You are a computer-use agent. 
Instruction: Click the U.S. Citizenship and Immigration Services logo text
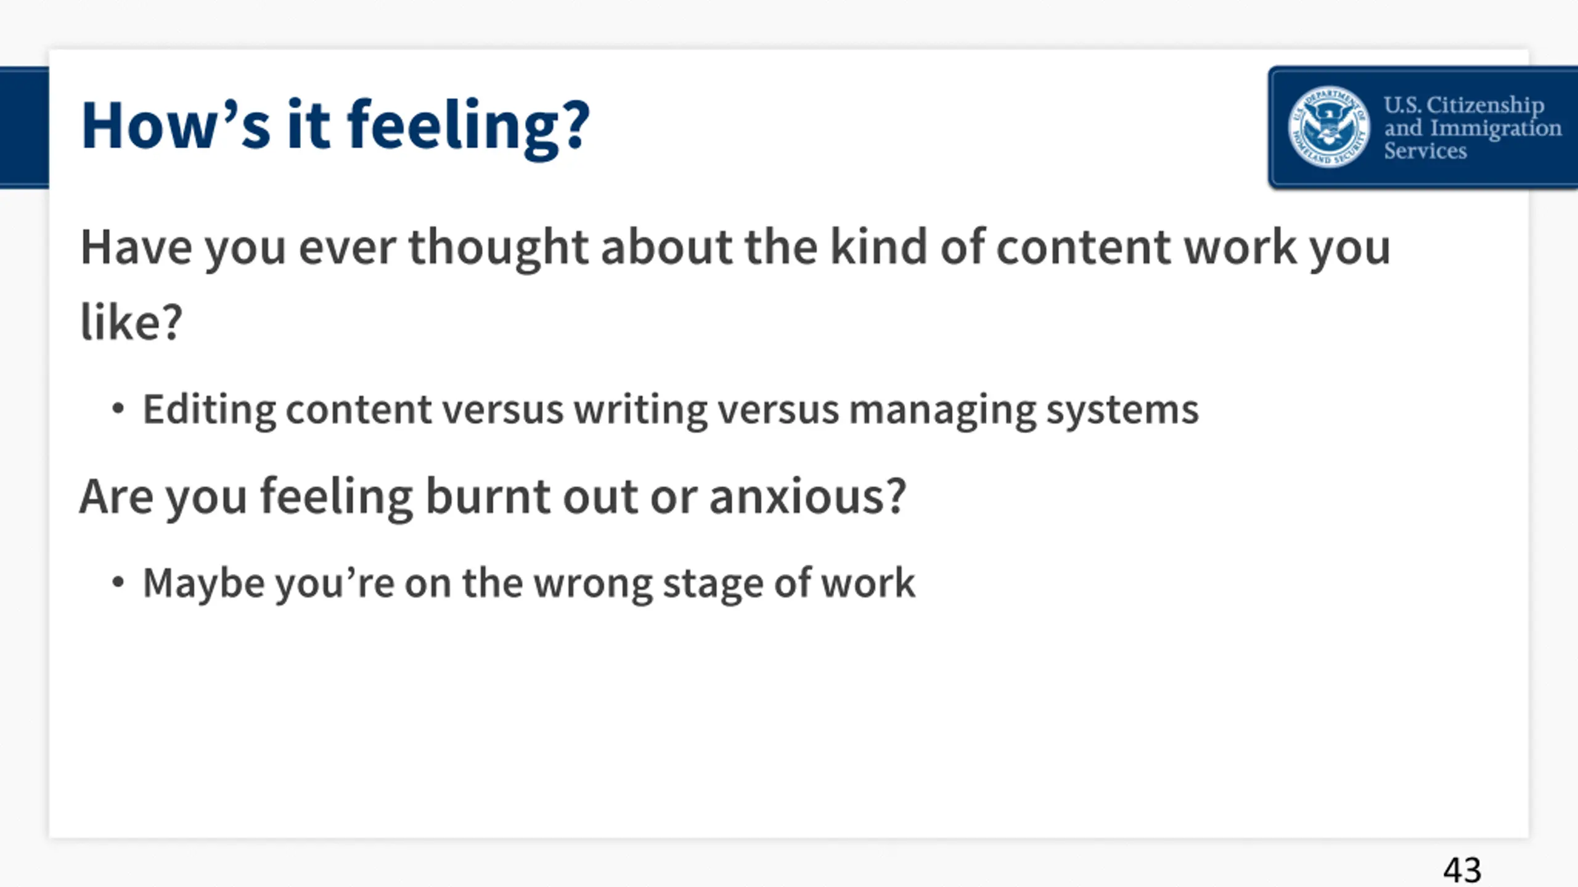(1473, 128)
